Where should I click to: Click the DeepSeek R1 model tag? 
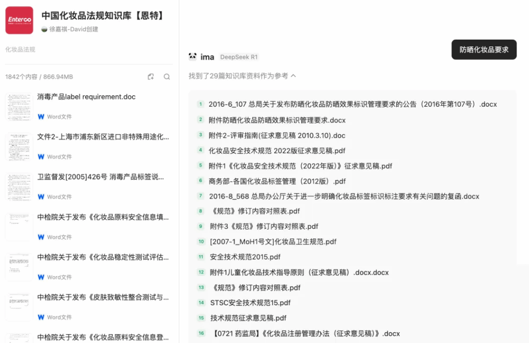(239, 57)
